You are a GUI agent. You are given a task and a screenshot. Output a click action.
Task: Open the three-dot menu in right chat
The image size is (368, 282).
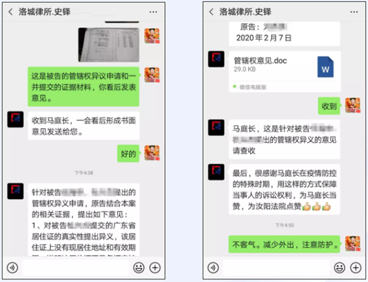[354, 12]
